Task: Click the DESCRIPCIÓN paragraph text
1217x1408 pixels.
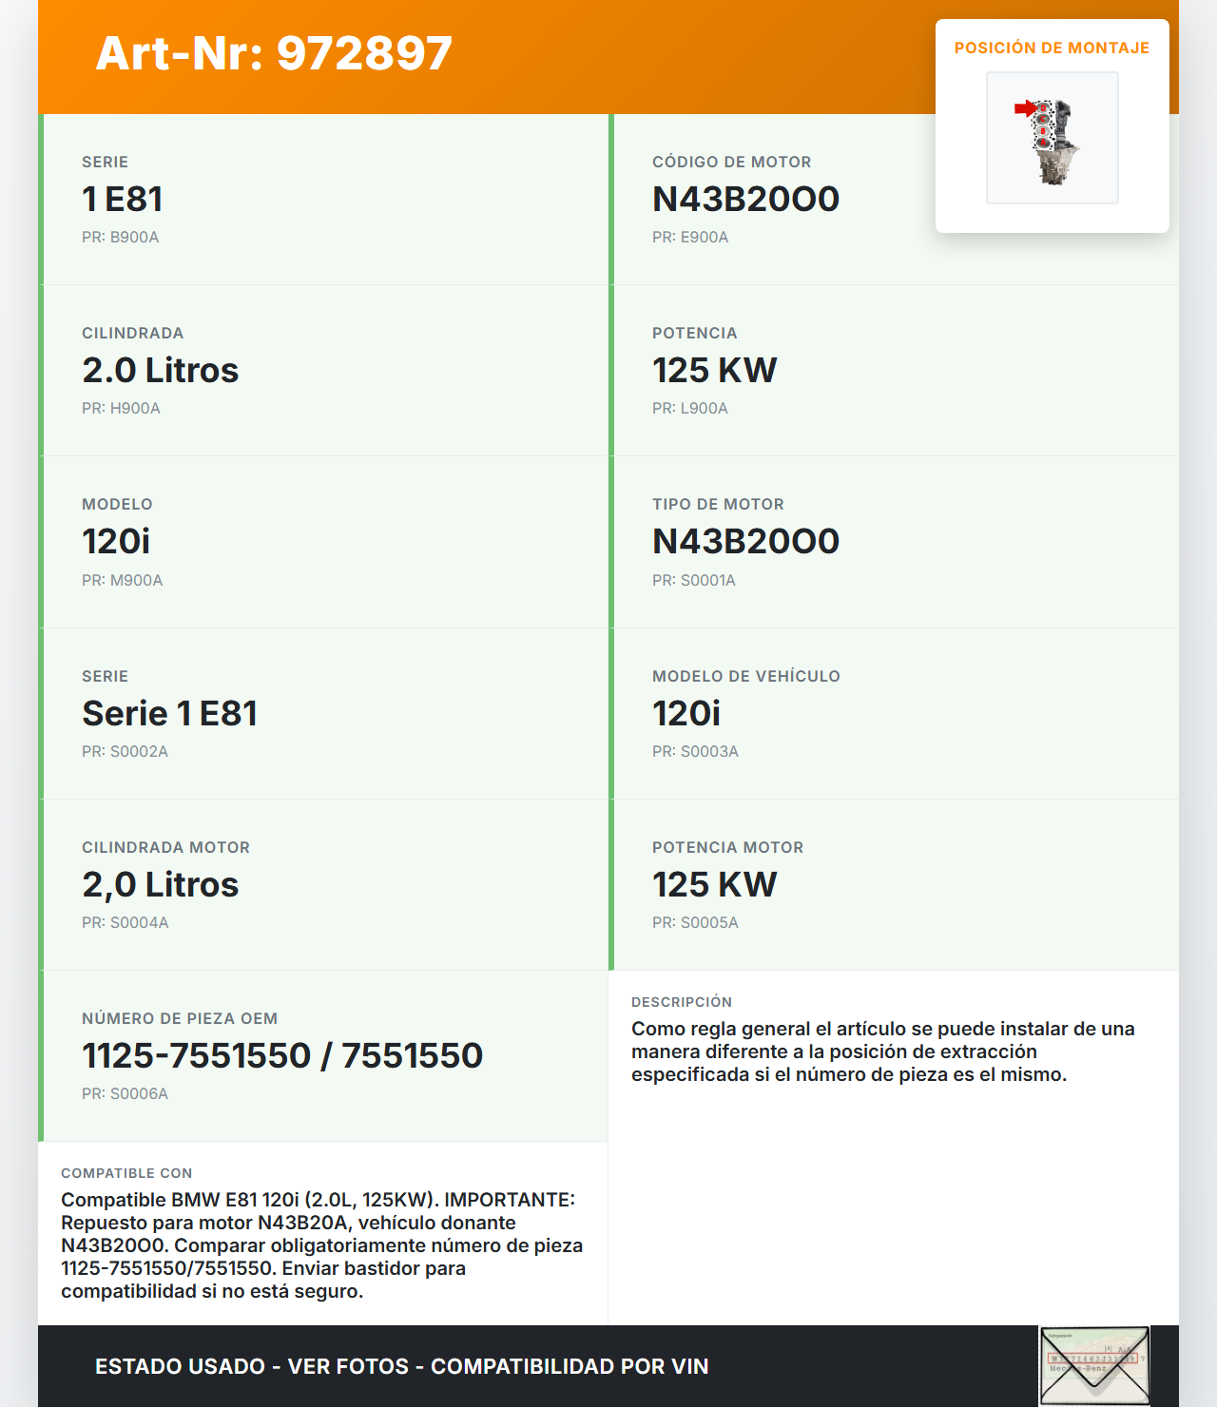Action: (882, 1051)
